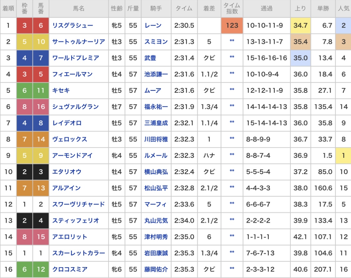
Task: Open horse page for リスグラシュー
Action: click(x=72, y=26)
